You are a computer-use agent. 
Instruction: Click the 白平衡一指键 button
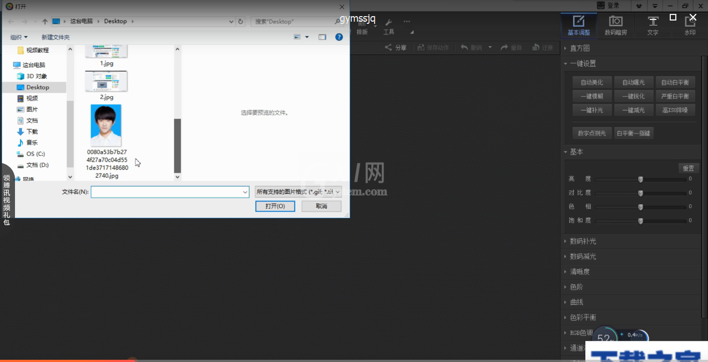[634, 133]
